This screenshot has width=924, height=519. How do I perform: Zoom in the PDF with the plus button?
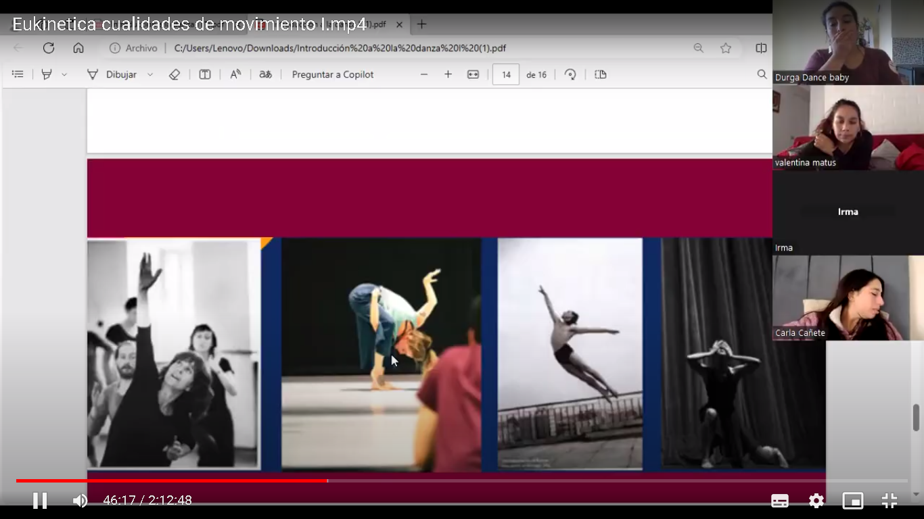pyautogui.click(x=448, y=74)
